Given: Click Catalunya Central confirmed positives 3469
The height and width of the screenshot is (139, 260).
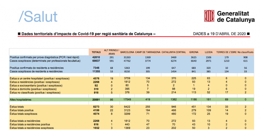Looking at the screenshot, I should [x=174, y=57].
